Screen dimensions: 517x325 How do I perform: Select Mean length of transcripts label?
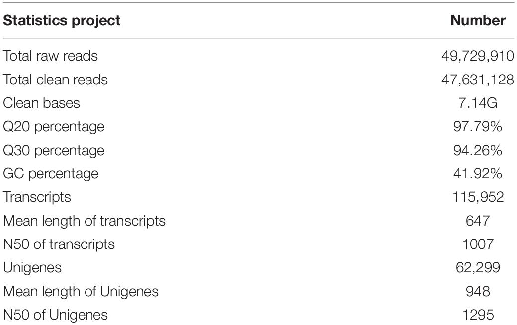[84, 221]
